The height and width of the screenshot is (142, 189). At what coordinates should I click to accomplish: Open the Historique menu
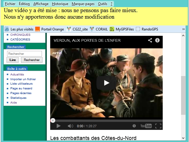click(60, 4)
